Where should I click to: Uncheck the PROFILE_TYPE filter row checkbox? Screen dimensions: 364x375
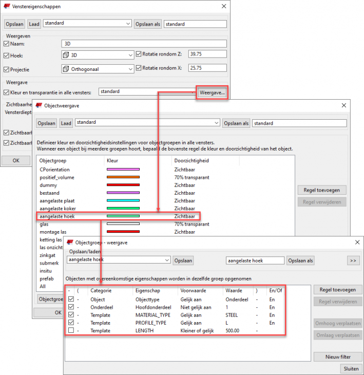click(71, 323)
